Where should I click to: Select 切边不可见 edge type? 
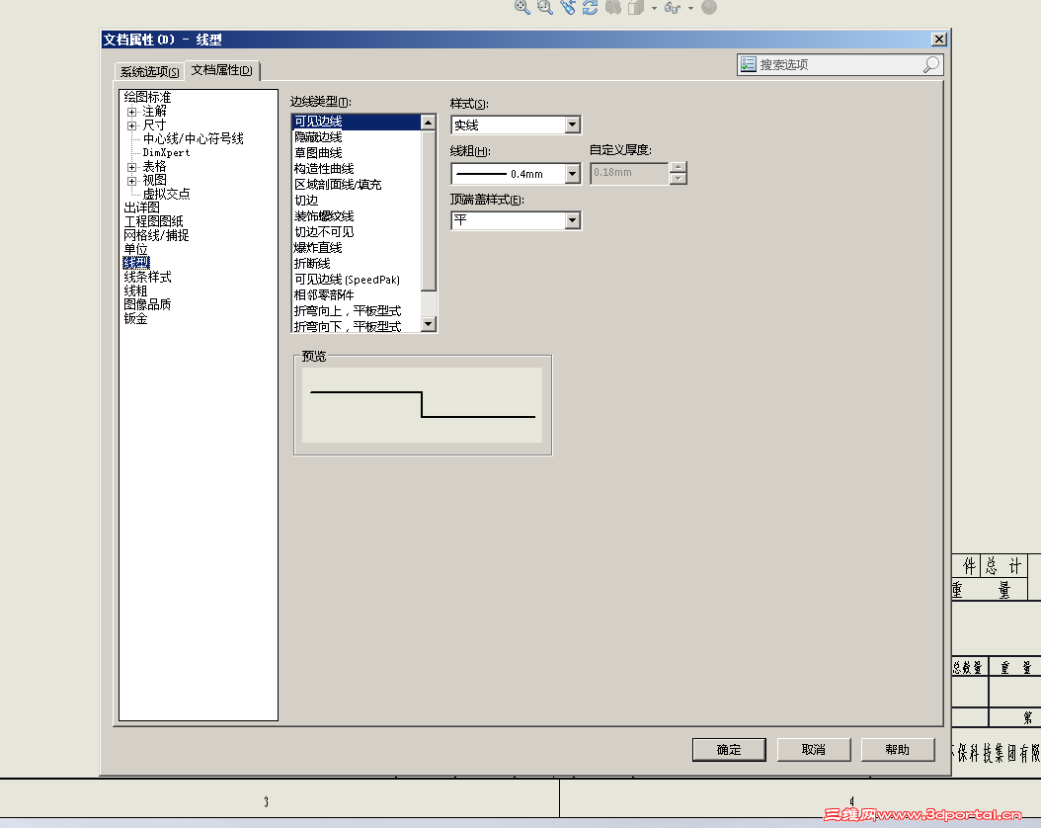pos(357,232)
